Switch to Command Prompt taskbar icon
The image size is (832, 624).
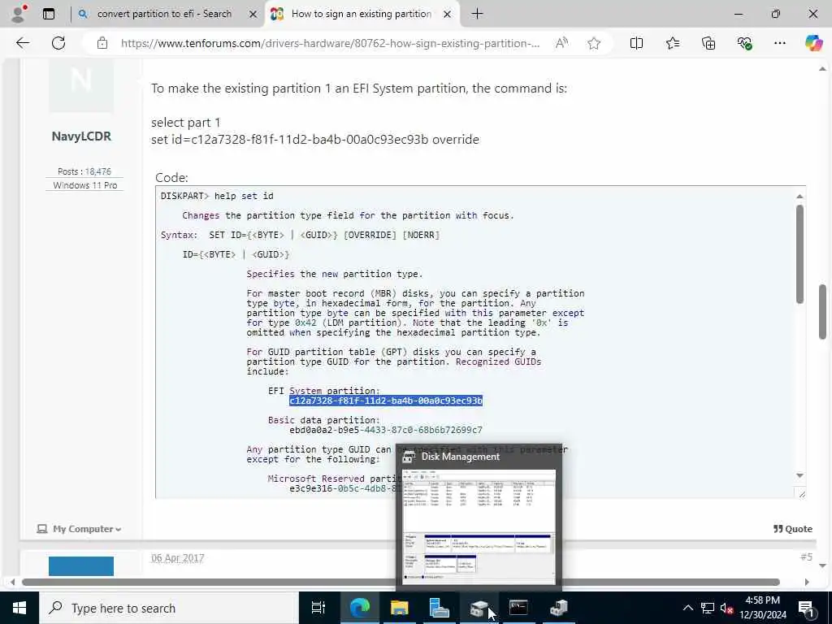[x=518, y=608]
